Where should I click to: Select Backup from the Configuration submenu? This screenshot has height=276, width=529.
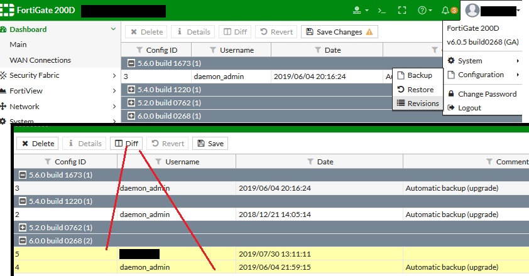[418, 75]
